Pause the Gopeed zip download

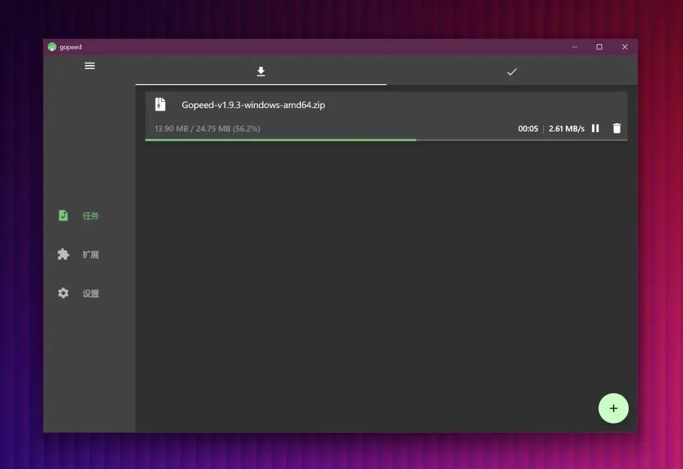pyautogui.click(x=596, y=128)
